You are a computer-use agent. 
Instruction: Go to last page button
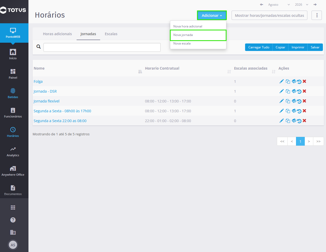(x=318, y=141)
